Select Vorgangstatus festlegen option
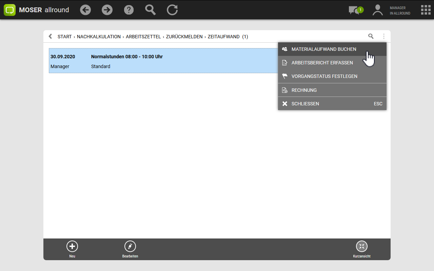Image resolution: width=434 pixels, height=271 pixels. click(324, 76)
